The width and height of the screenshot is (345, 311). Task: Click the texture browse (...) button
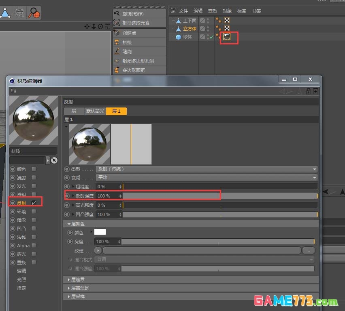309,250
